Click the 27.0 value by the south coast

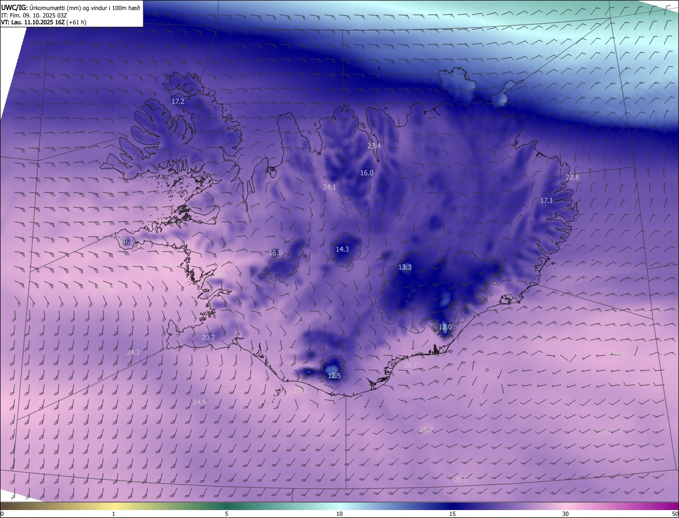point(299,390)
